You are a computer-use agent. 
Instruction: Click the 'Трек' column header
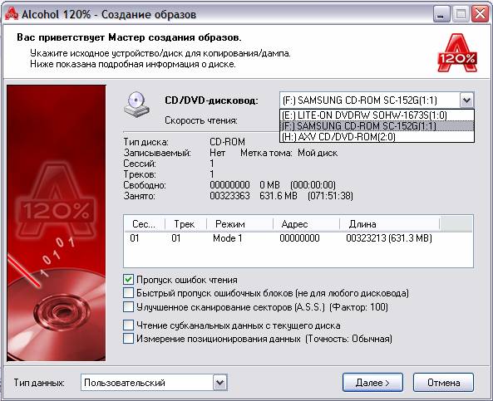point(185,224)
